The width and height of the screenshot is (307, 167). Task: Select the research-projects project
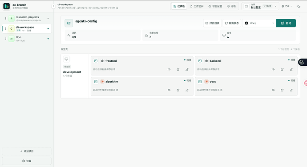tap(27, 19)
